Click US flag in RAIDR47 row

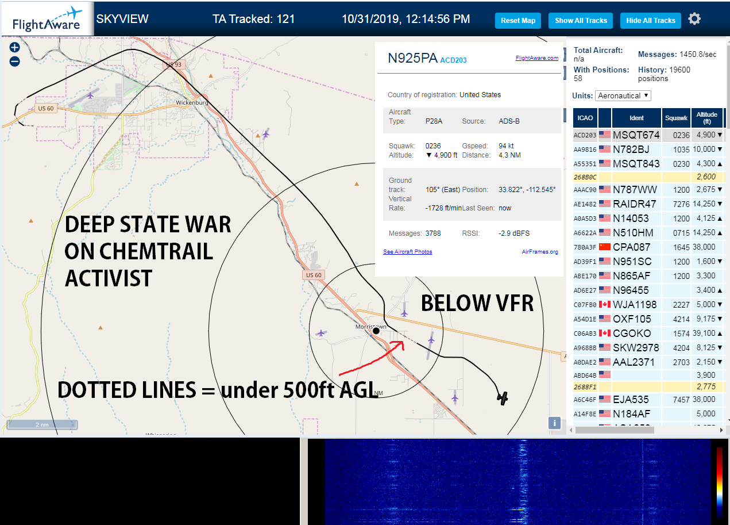tap(605, 204)
